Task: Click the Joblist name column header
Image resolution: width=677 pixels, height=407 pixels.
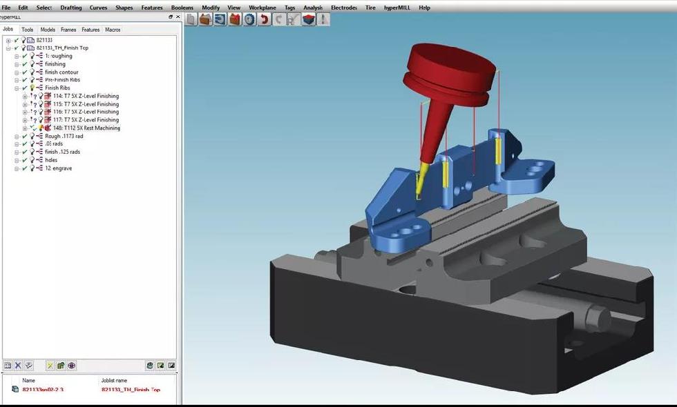Action: point(115,380)
